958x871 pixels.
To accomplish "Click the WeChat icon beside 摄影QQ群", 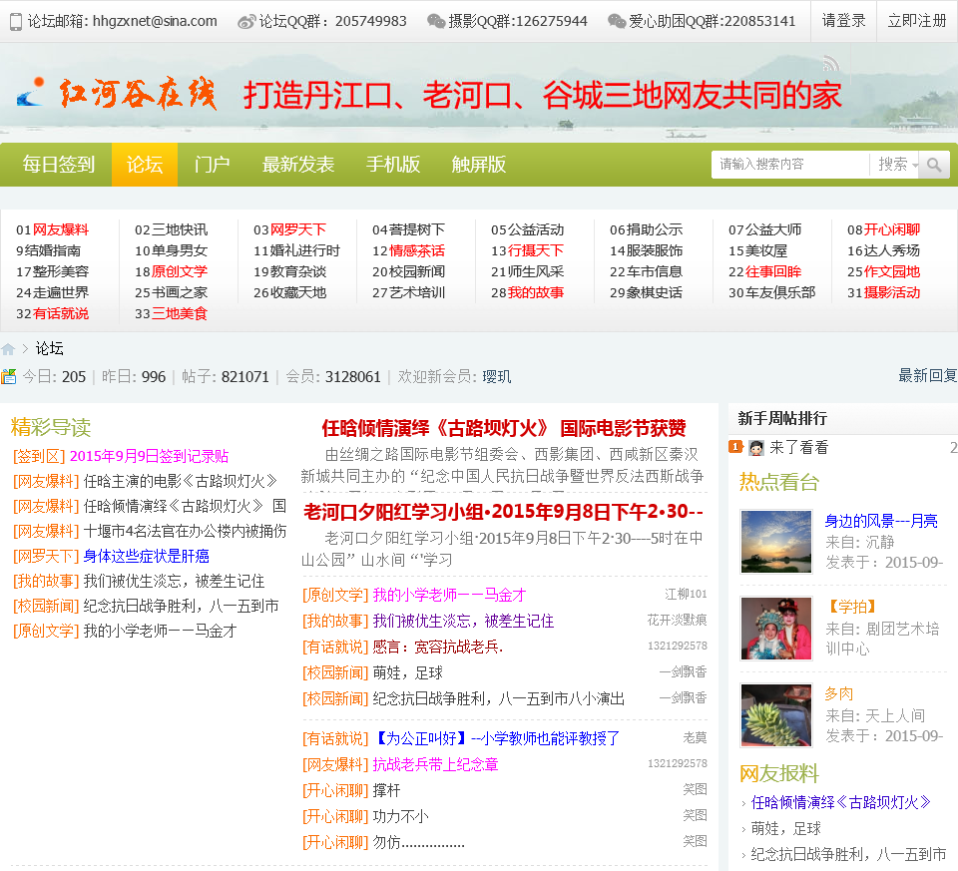I will [x=436, y=21].
